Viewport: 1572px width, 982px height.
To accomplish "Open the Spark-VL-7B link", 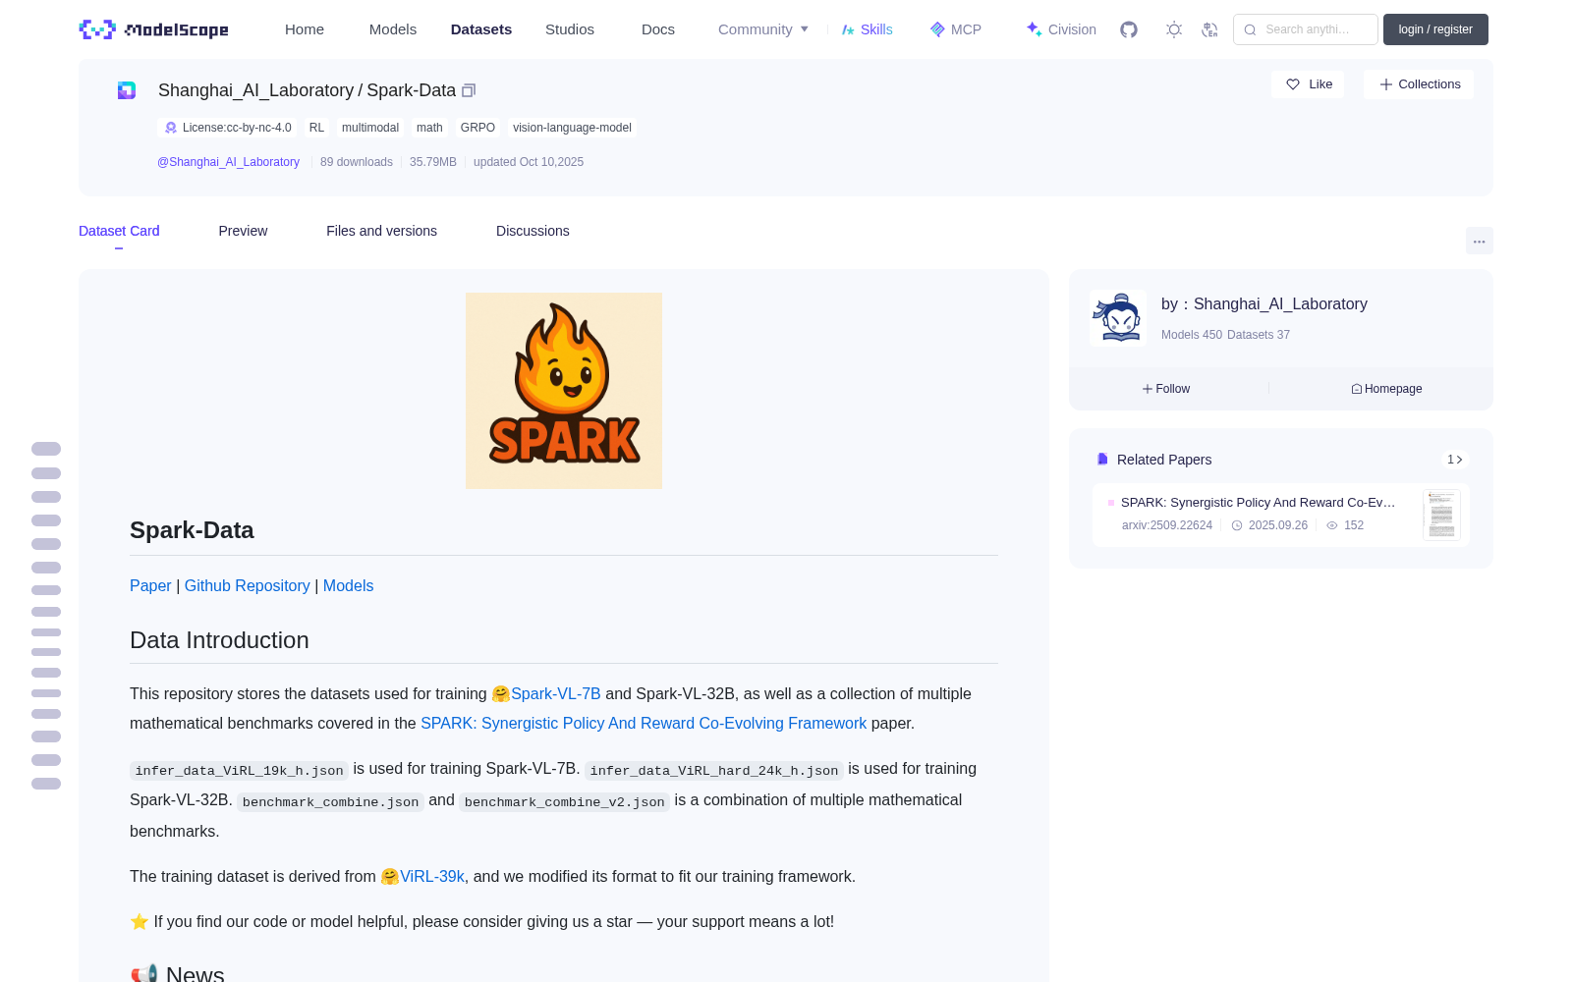I will coord(555,693).
